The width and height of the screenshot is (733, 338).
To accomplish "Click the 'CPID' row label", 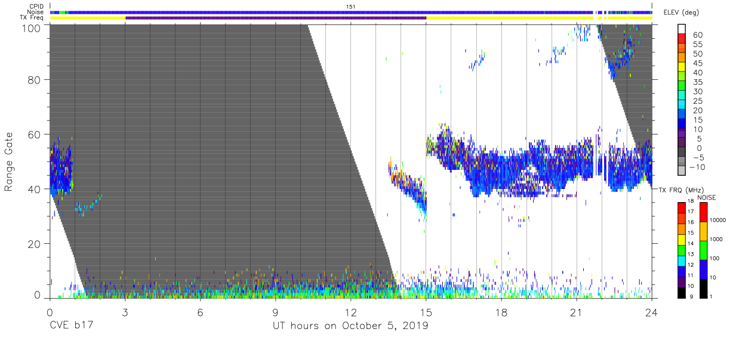I will click(x=37, y=7).
